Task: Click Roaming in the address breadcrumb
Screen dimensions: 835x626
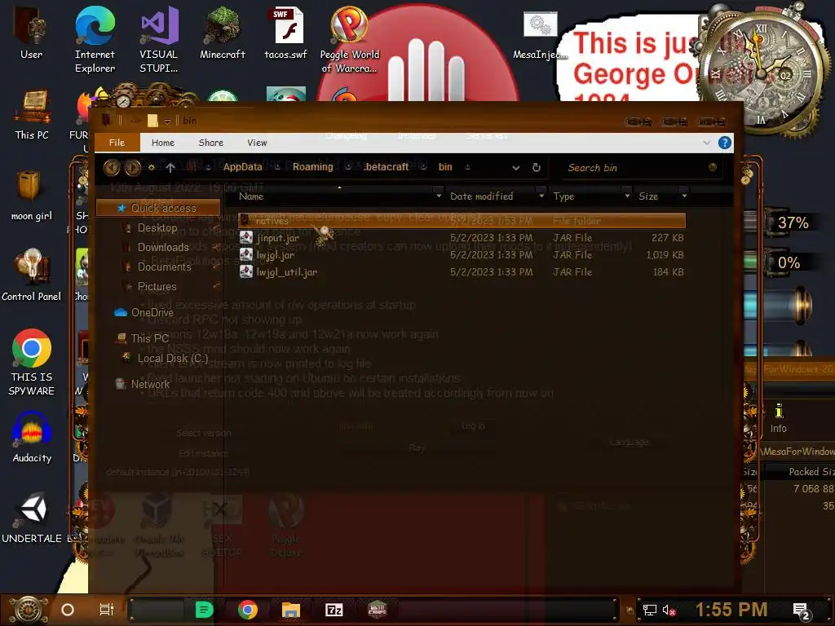Action: point(312,166)
